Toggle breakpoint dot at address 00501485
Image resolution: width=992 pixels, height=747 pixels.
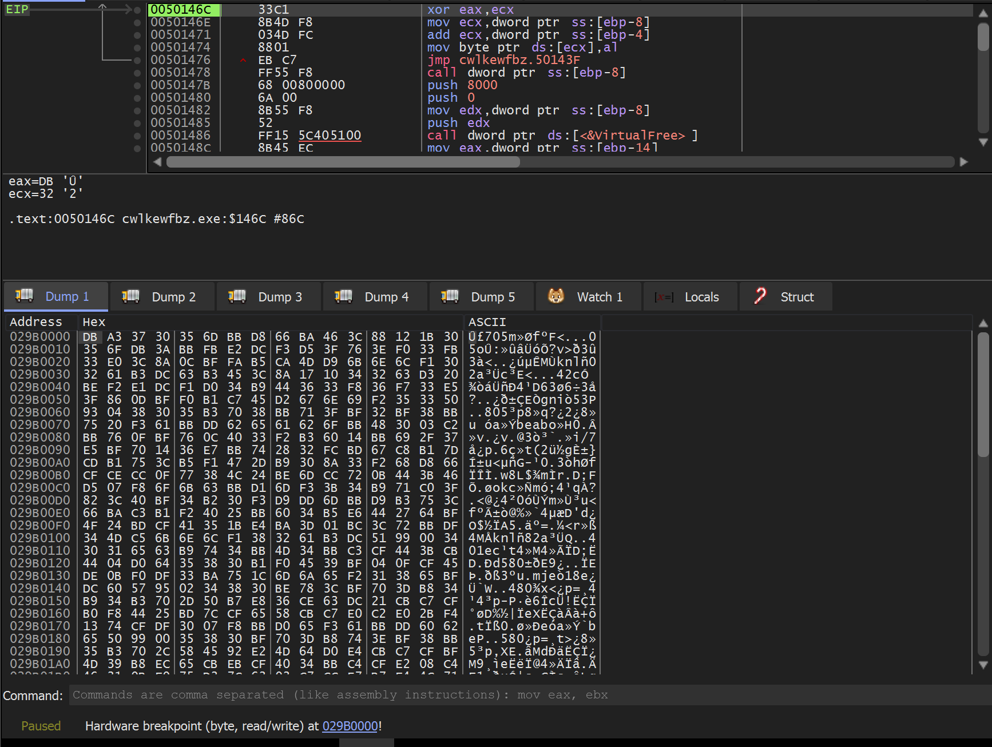(137, 123)
